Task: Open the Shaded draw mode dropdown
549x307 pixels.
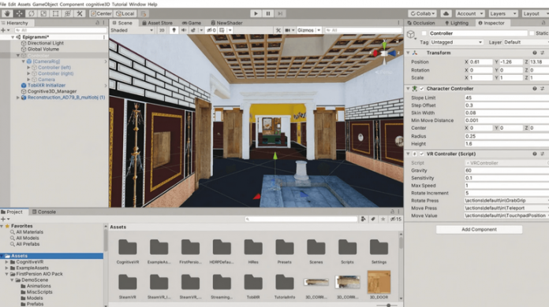Action: tap(132, 31)
